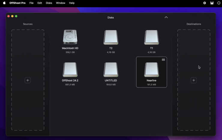Open the File menu

[x=31, y=3]
